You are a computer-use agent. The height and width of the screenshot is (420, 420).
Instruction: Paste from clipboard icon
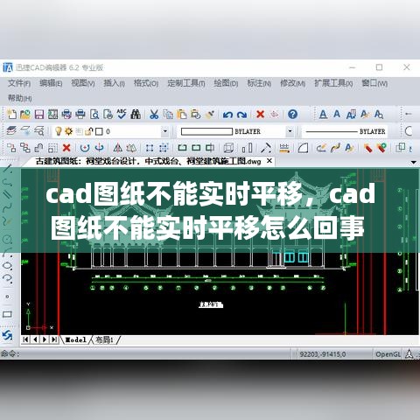[x=181, y=114]
